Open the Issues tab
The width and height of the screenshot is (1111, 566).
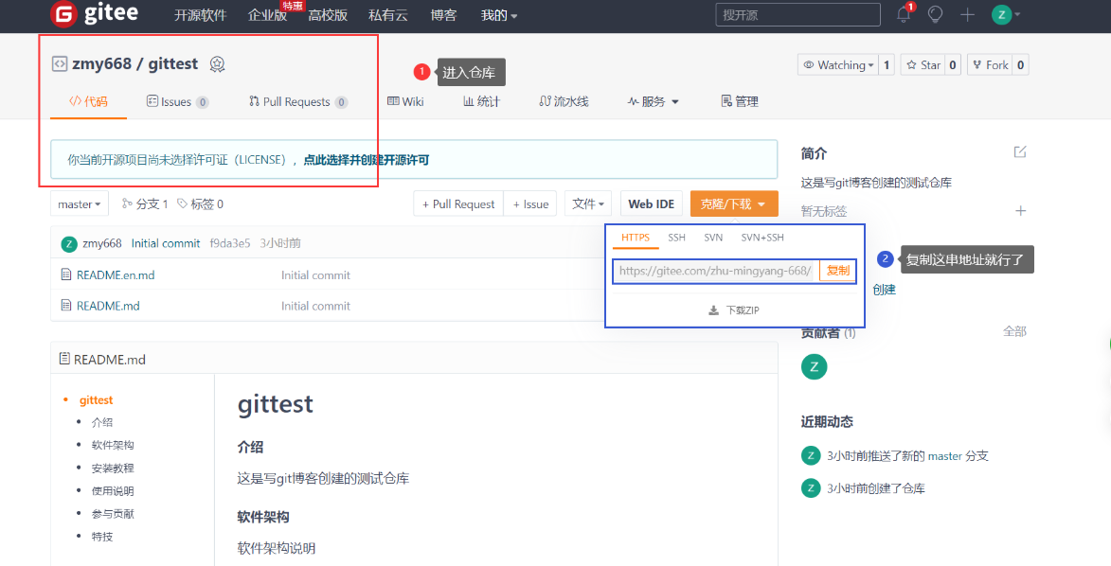[x=177, y=102]
